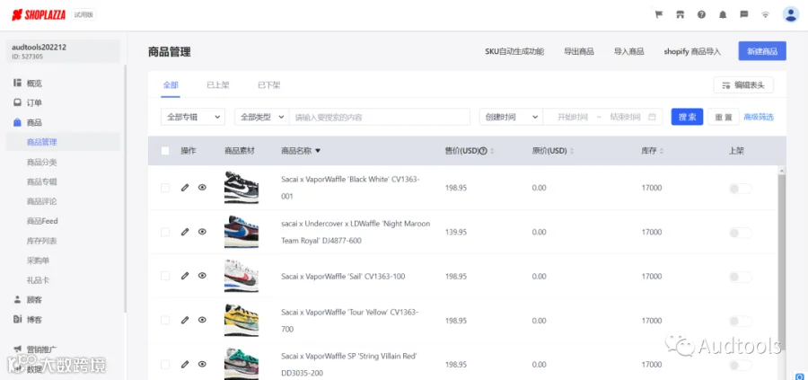Tick the select-all checkbox in table header
Image resolution: width=808 pixels, height=380 pixels.
[165, 151]
